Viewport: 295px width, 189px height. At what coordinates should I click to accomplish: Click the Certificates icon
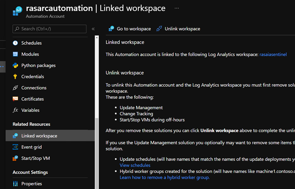click(15, 99)
